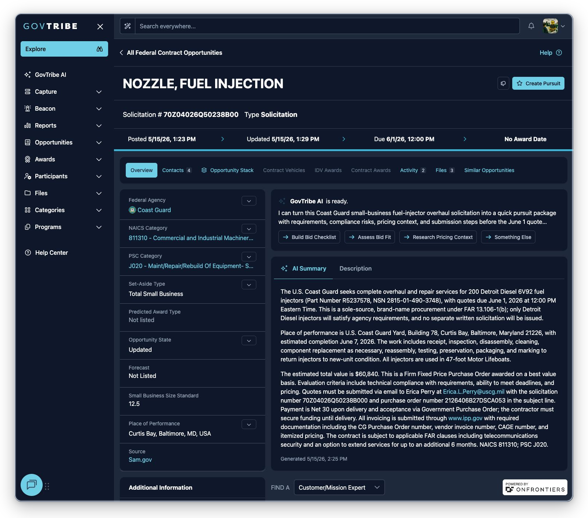
Task: Open the chat bubble widget
Action: (32, 485)
